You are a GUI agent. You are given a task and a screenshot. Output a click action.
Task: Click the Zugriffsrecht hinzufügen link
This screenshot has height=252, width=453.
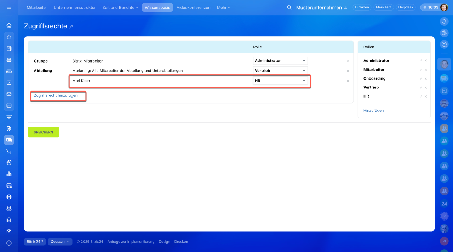tap(56, 95)
